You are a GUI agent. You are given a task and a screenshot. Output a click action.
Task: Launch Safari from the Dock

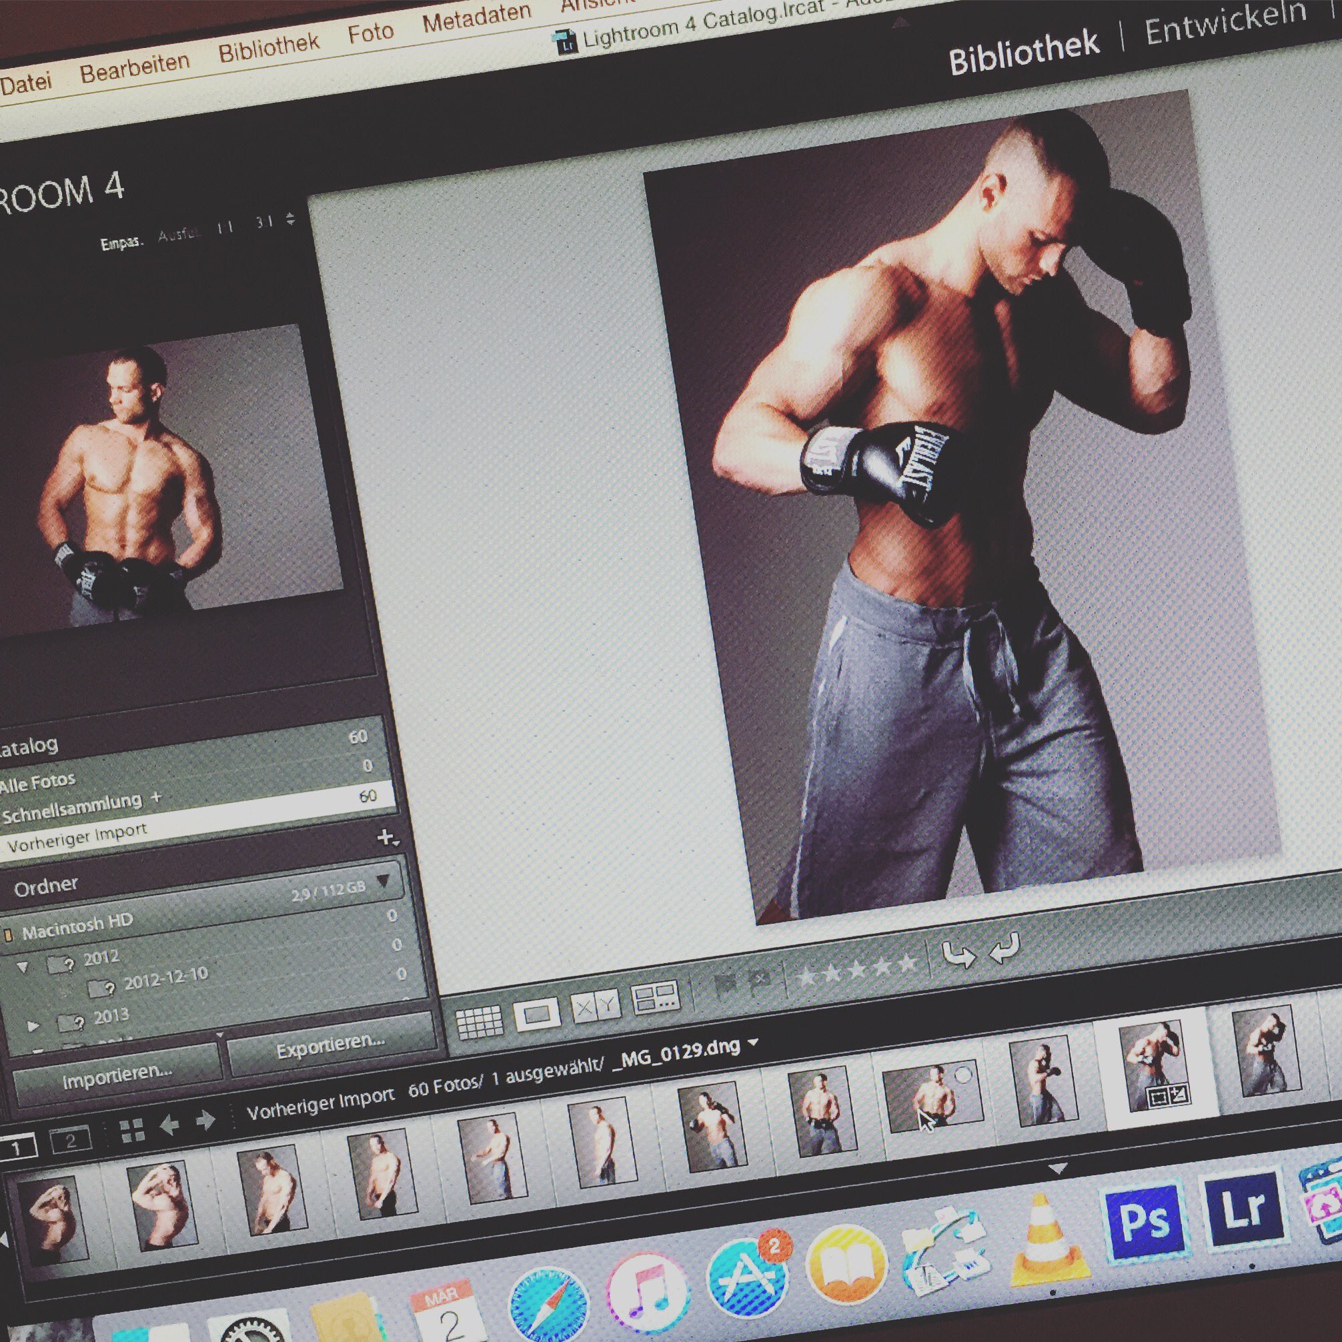click(548, 1305)
